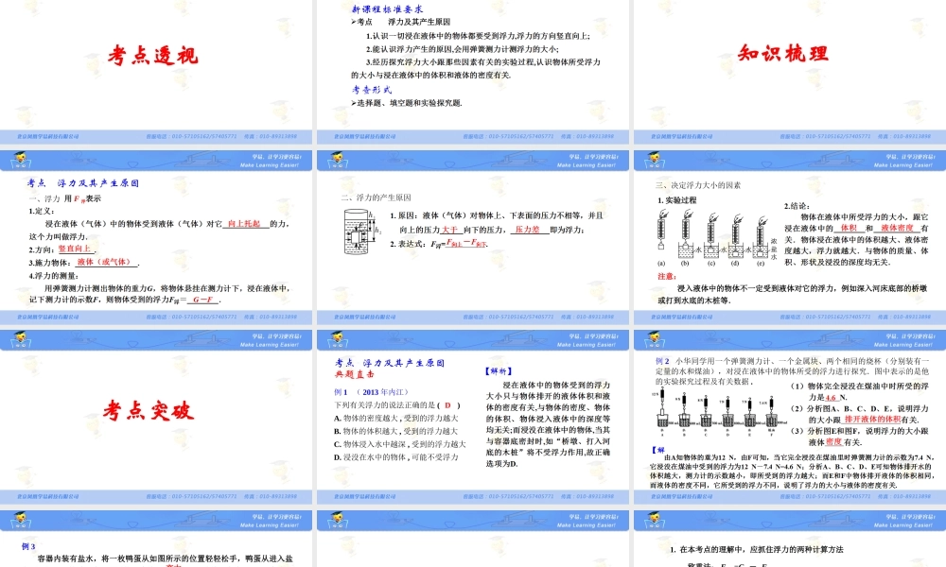Click the red underlined blank 向上托起
Screen dimensions: 946x567
tap(242, 224)
